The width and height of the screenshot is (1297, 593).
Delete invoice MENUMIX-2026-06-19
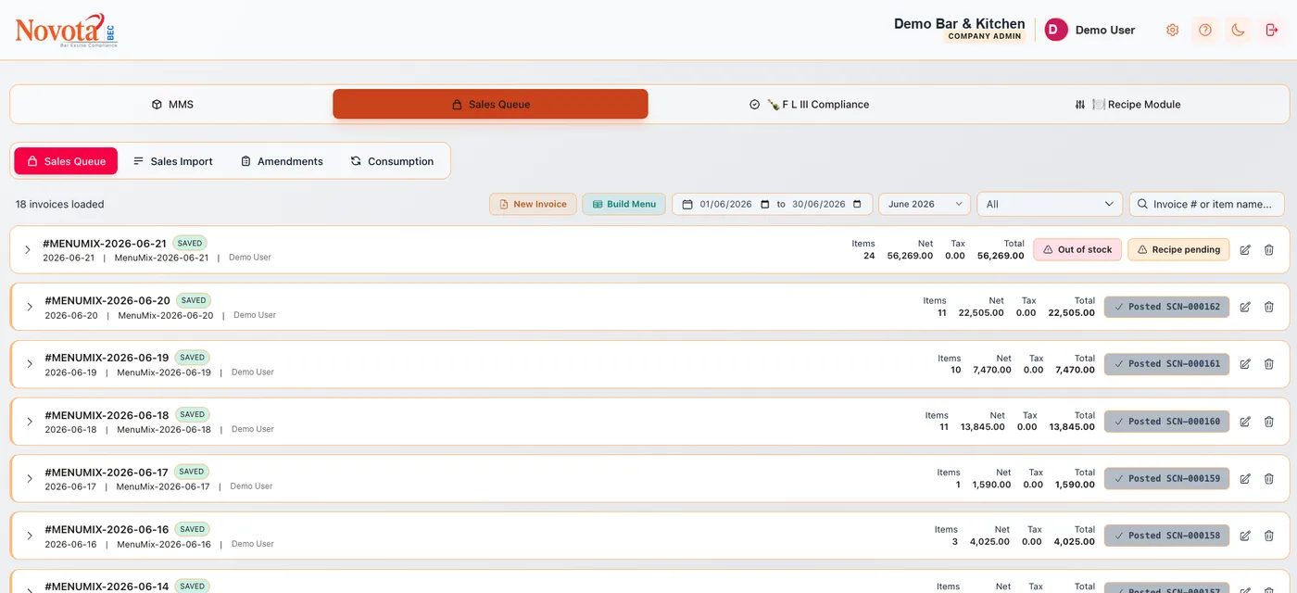coord(1269,364)
